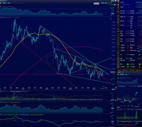
Task: Click the pencil icon below main price scale
Action: tap(116, 88)
